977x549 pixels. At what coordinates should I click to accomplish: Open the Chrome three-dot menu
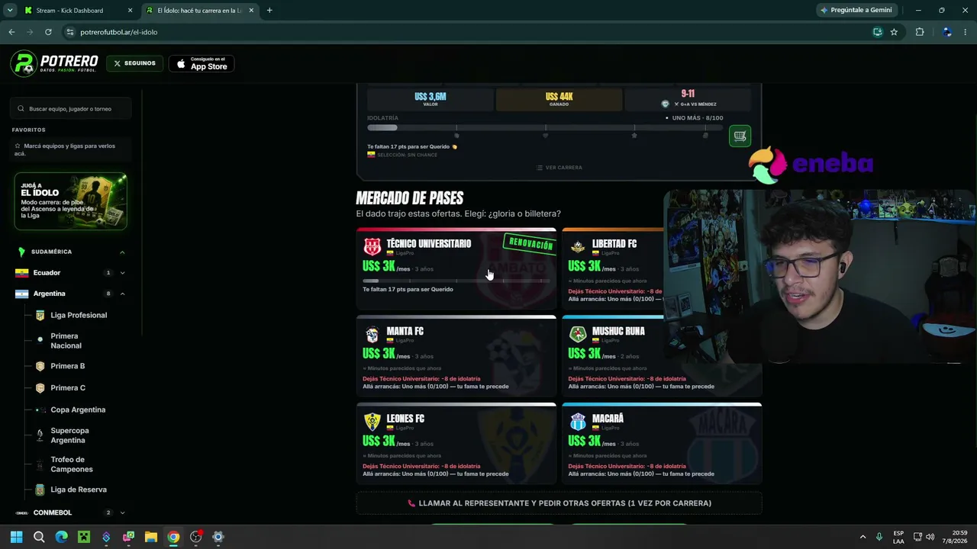(x=966, y=32)
